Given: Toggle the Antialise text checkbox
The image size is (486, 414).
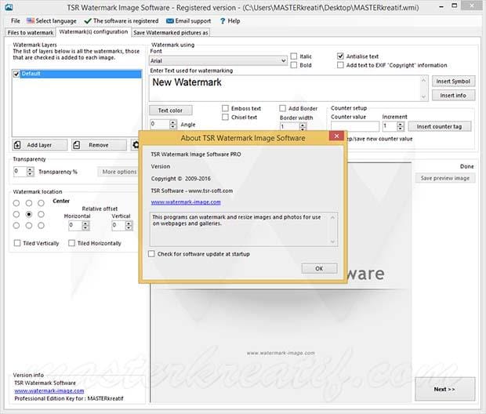Looking at the screenshot, I should pos(340,56).
